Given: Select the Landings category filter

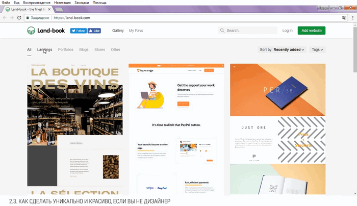Looking at the screenshot, I should pos(45,49).
